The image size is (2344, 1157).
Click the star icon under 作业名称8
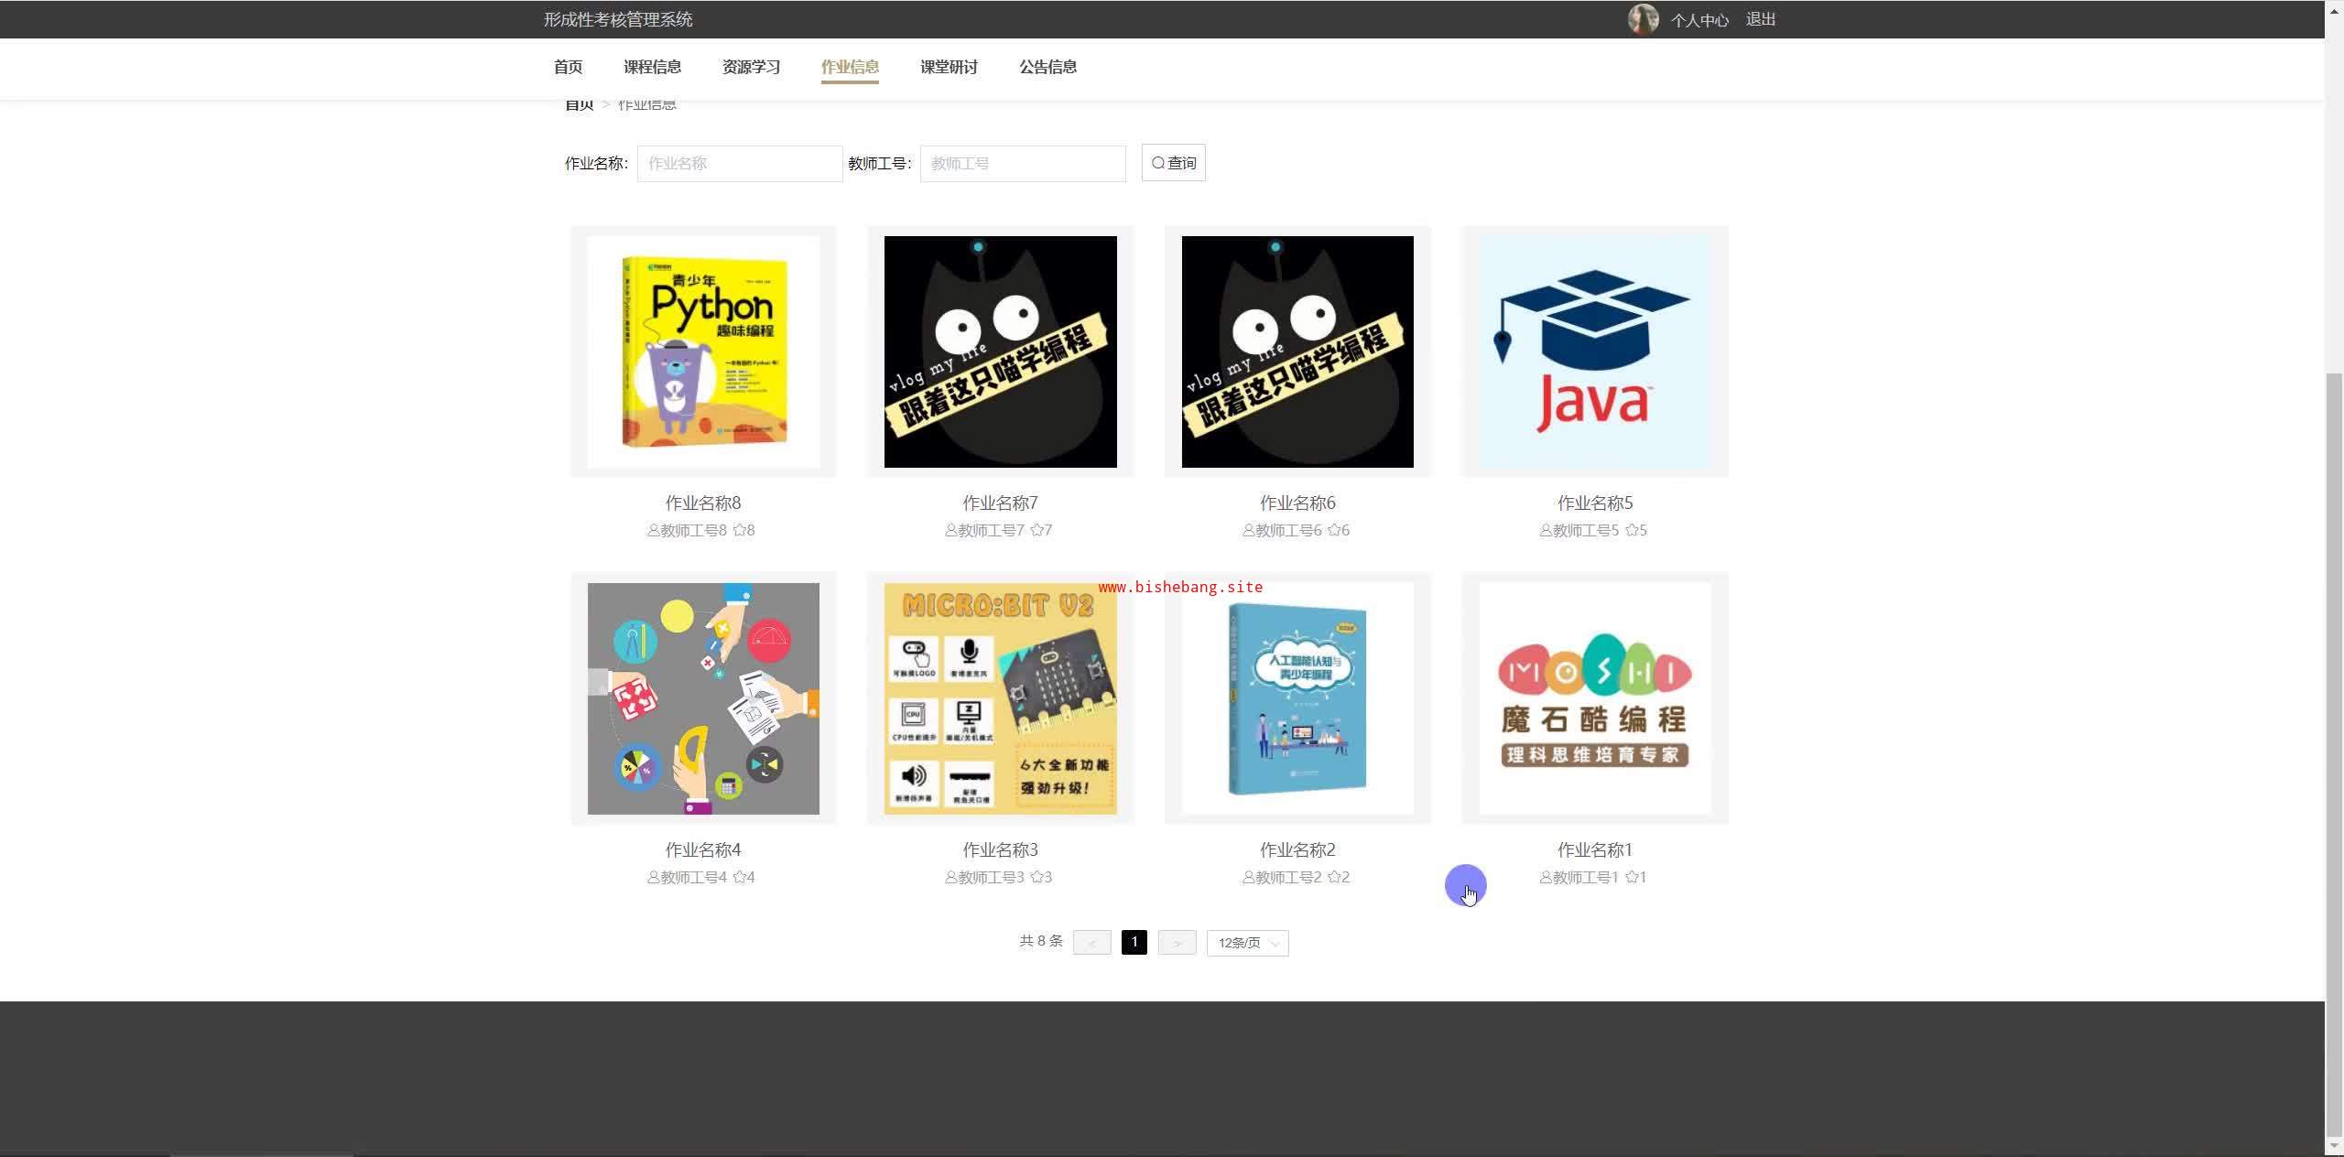(x=739, y=530)
